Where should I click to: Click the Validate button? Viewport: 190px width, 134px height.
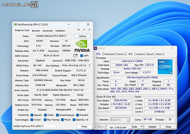point(152,127)
